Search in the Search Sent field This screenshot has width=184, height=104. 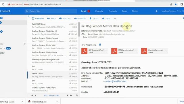click(x=51, y=11)
